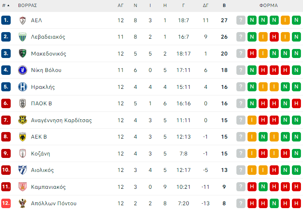This screenshot has height=211, width=303.
Task: Click the Μακεδονικός club badge
Action: [x=22, y=53]
